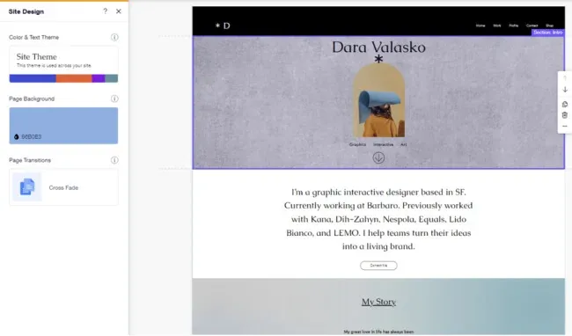Duplicate section using the copy icon
The height and width of the screenshot is (336, 572).
[x=565, y=104]
